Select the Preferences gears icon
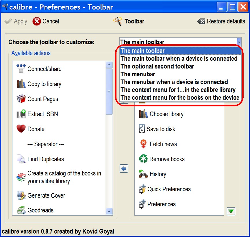 click(x=142, y=204)
